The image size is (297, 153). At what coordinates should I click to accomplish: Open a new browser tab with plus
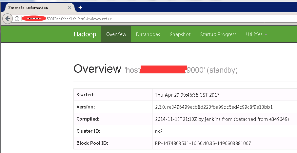(x=80, y=8)
